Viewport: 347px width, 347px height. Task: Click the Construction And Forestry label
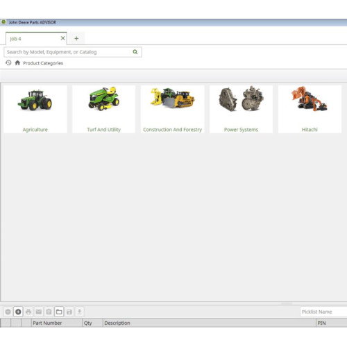(x=173, y=130)
